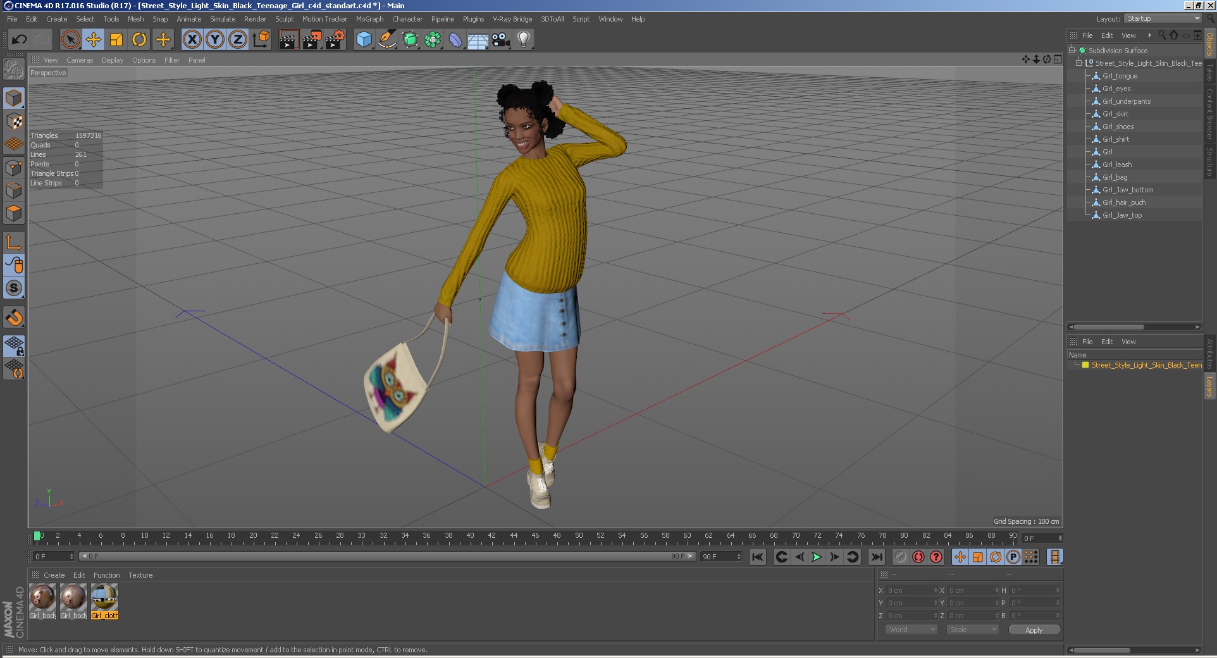The image size is (1217, 658).
Task: Activate the Scale tool in the top toolbar
Action: 116,39
